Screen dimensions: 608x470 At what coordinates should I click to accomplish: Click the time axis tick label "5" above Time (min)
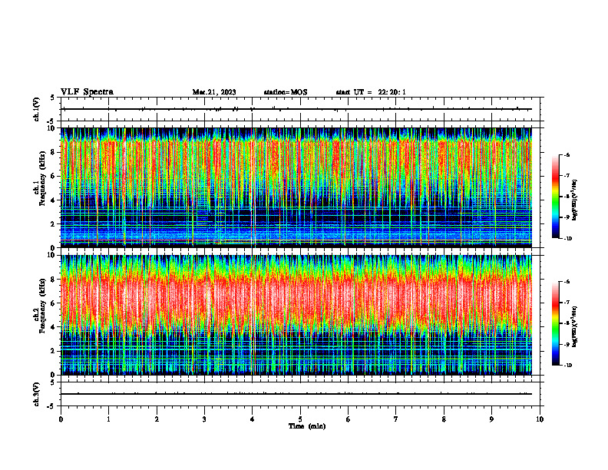tap(300, 419)
